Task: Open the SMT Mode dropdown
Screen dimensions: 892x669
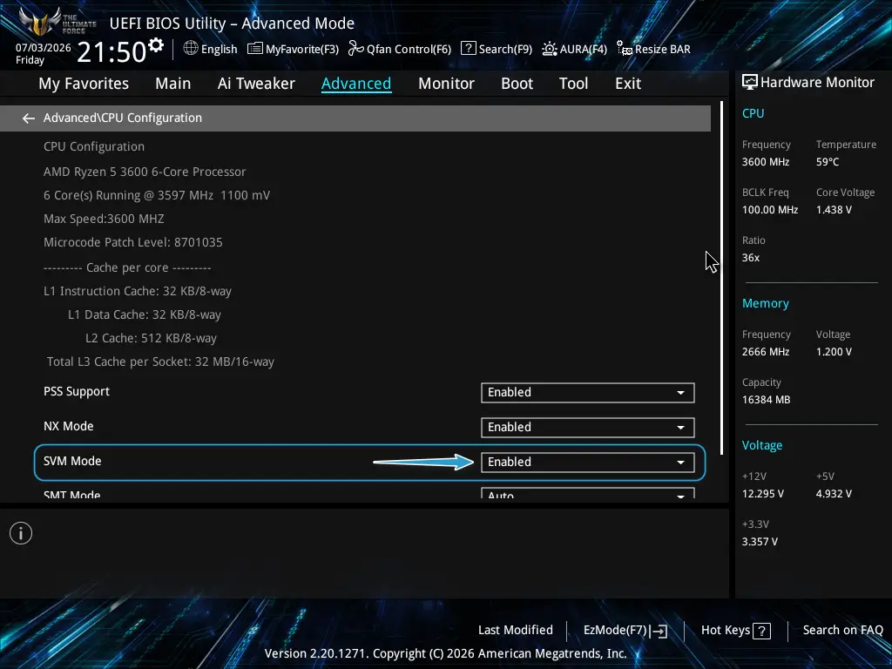Action: [x=588, y=493]
